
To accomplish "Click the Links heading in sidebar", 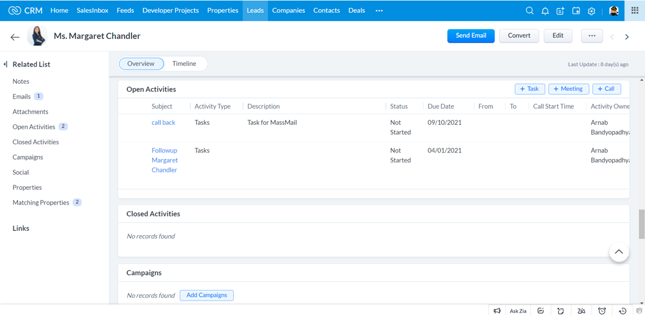I will coord(21,228).
